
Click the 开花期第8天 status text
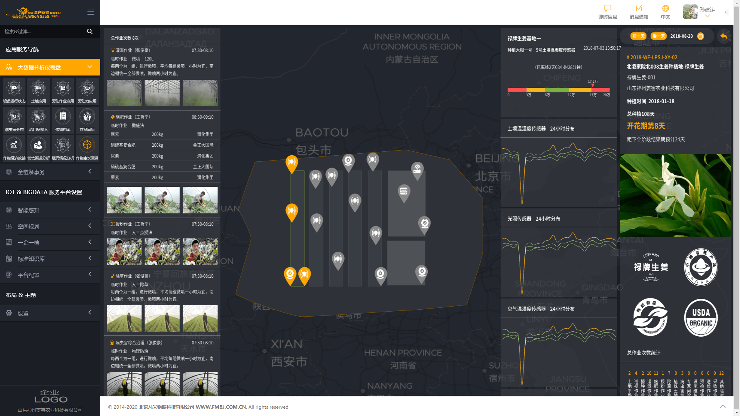coord(646,126)
